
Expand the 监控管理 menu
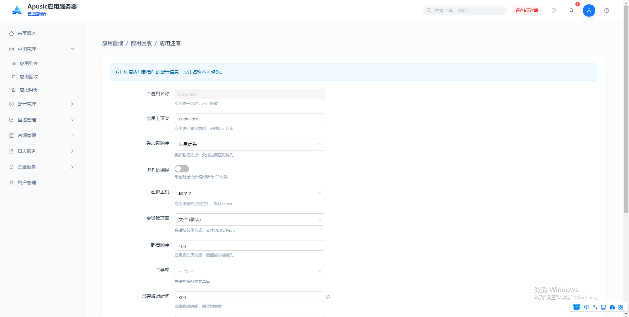[42, 120]
